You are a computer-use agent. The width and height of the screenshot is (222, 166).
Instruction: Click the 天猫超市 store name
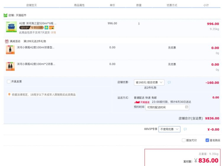point(21,15)
